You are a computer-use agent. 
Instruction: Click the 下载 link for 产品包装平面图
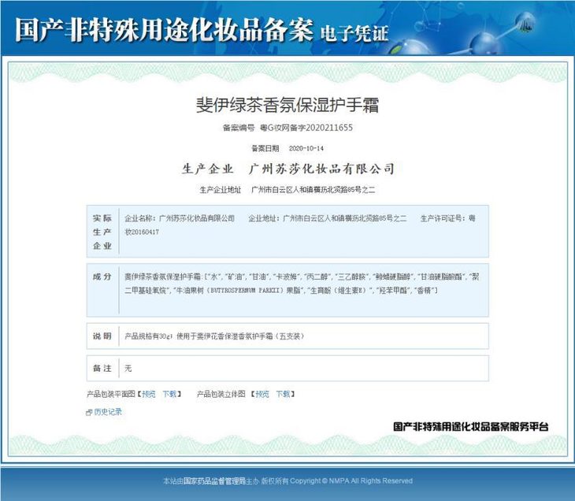[170, 393]
